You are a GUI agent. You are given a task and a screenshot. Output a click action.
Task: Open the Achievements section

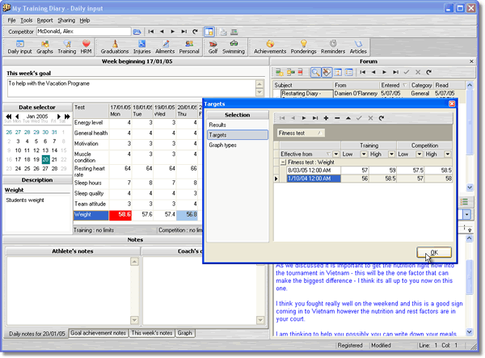(270, 48)
